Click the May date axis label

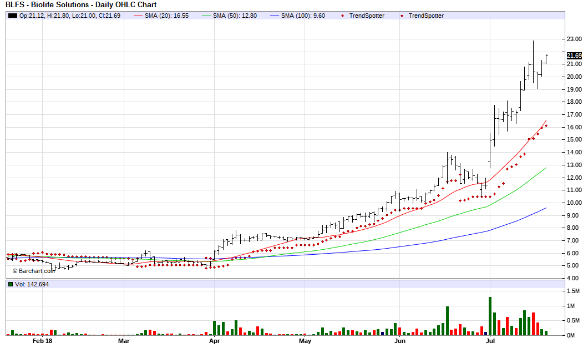[305, 341]
